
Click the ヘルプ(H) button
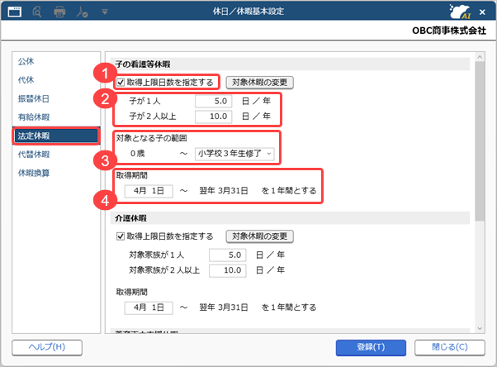pos(47,347)
